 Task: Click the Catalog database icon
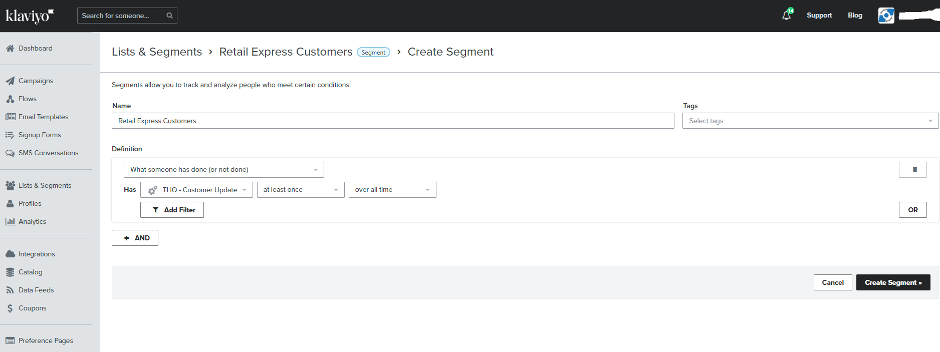tap(10, 272)
